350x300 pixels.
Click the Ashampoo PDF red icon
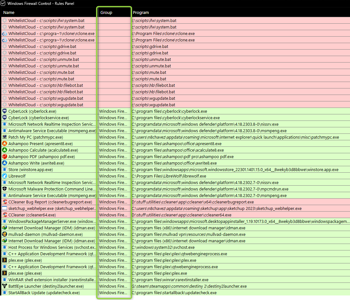click(x=5, y=156)
